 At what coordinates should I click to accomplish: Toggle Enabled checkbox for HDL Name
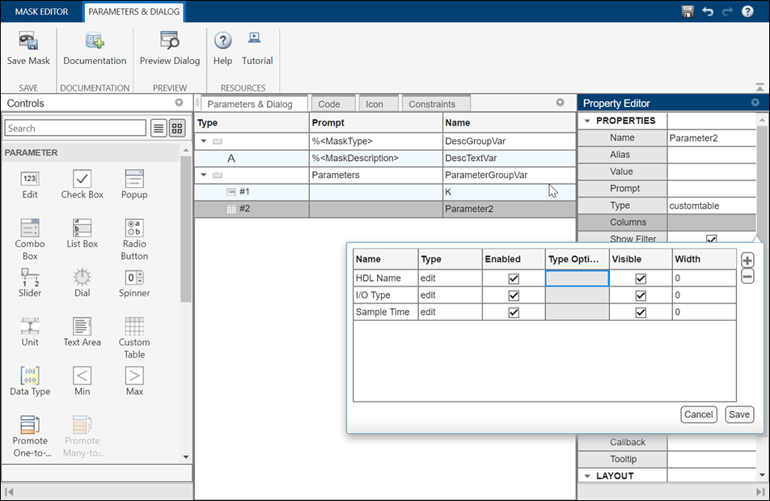click(514, 278)
